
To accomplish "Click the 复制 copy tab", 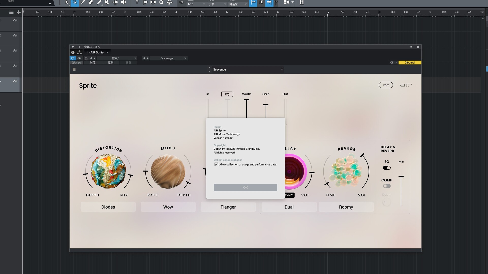I will coord(111,63).
